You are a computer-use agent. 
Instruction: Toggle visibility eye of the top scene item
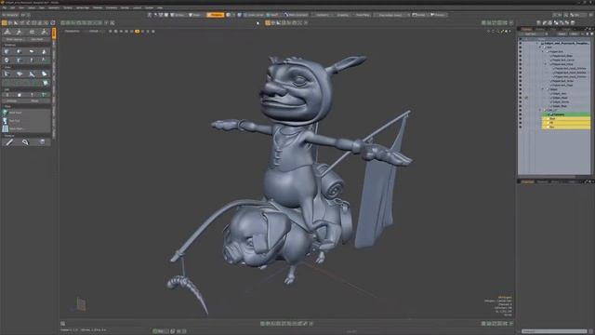coord(521,44)
